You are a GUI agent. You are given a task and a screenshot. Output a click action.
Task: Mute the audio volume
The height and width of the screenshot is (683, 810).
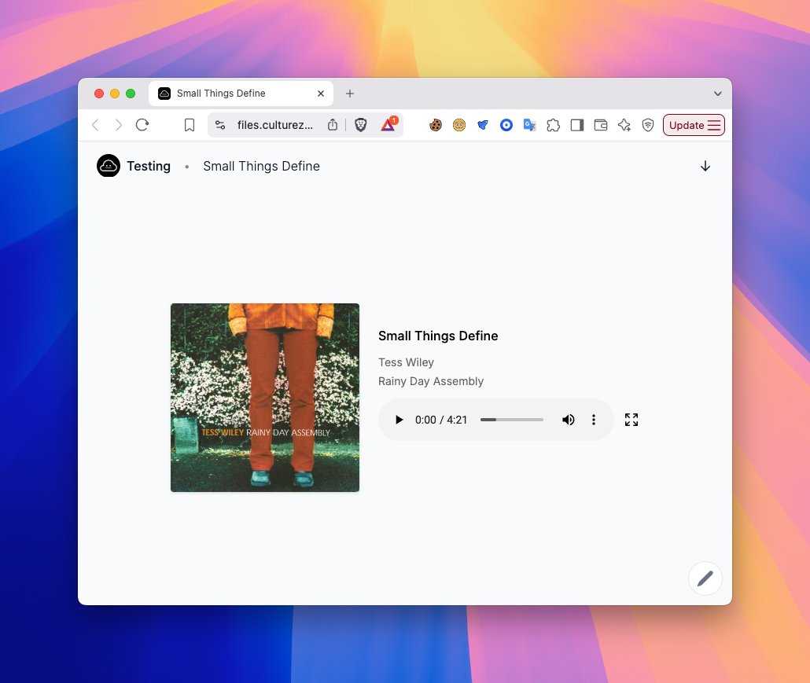(569, 420)
